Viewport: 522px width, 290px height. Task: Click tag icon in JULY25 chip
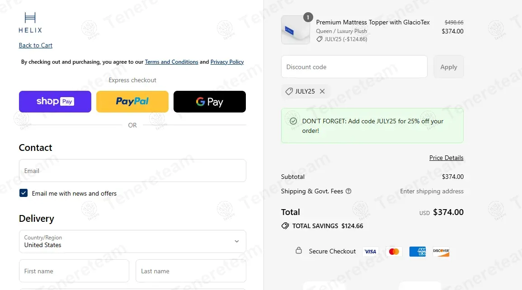289,91
